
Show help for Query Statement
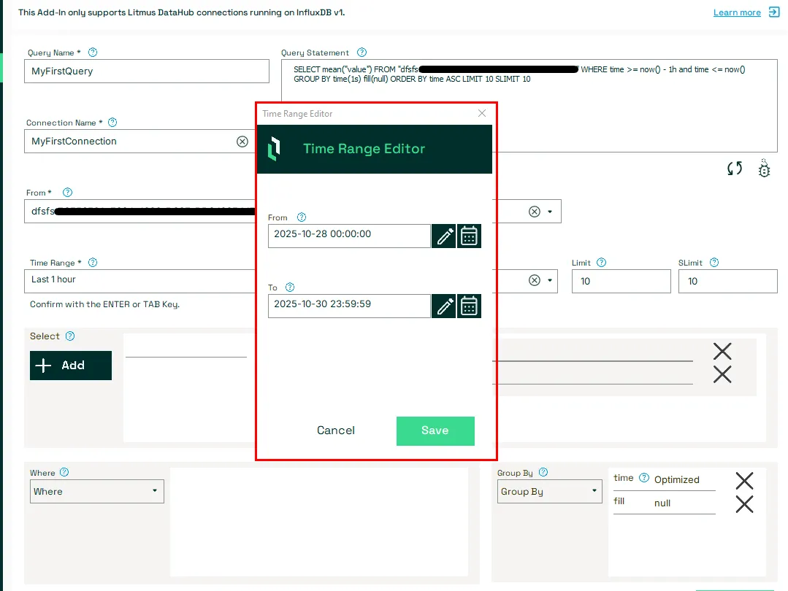click(362, 53)
